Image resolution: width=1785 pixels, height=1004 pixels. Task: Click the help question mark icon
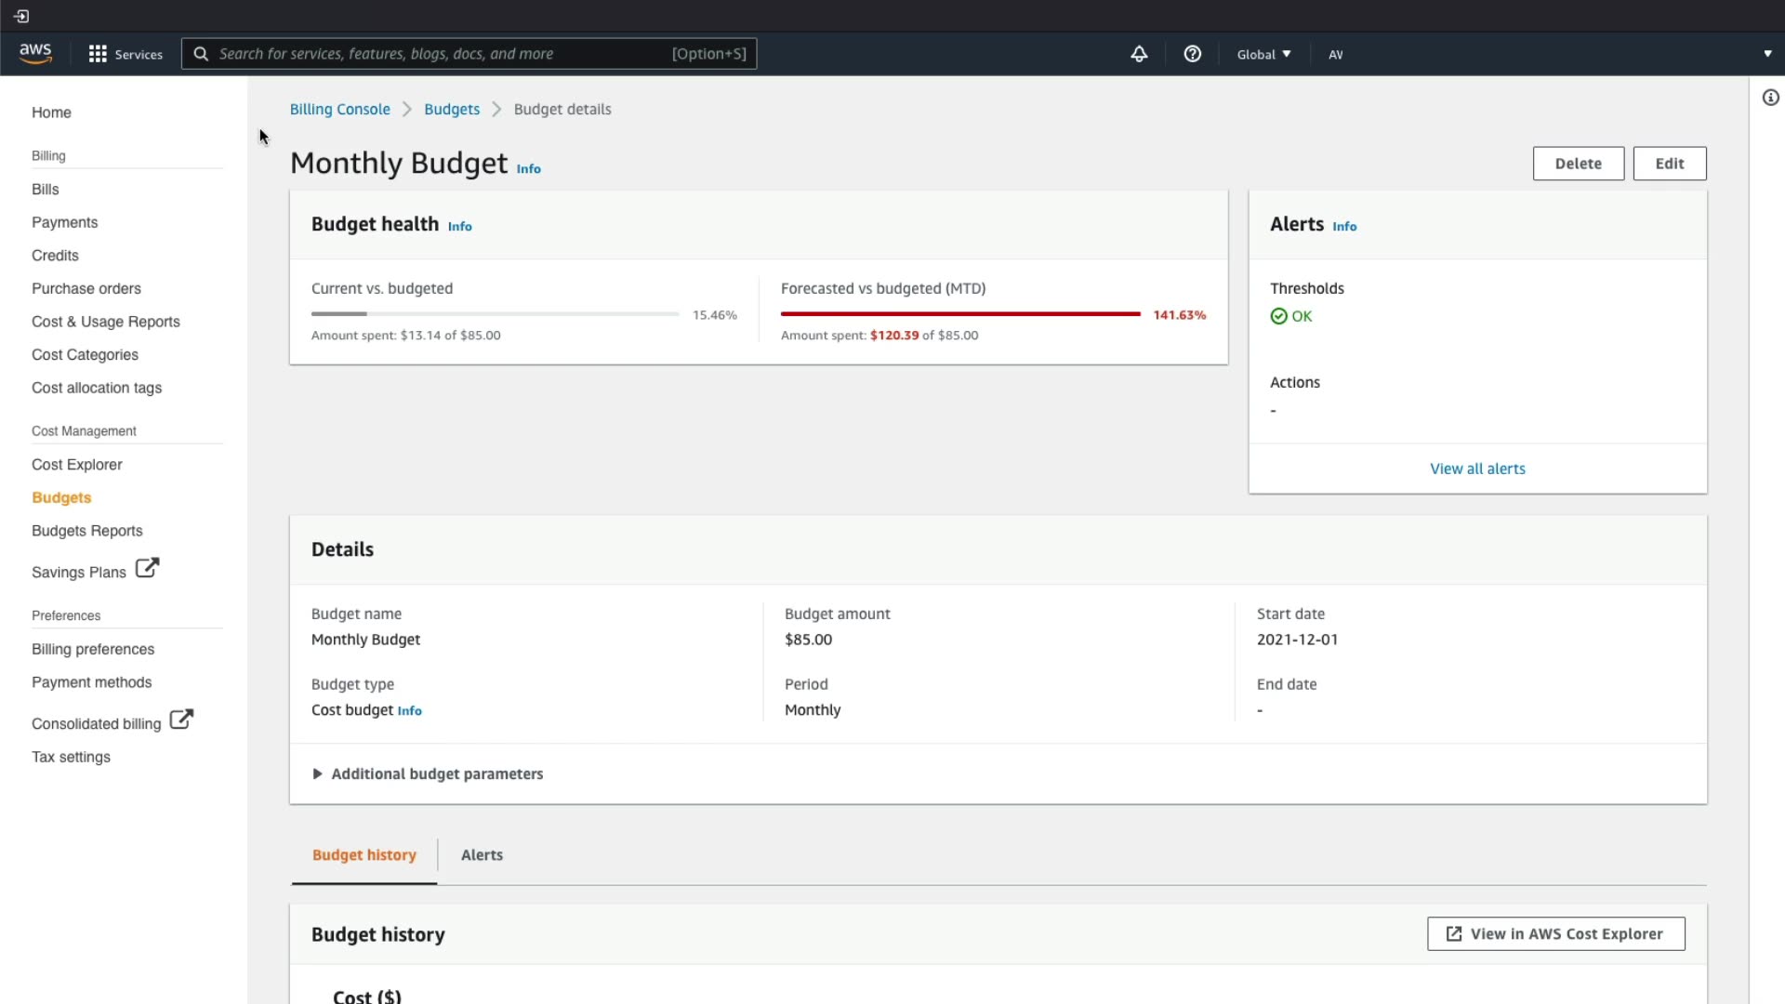[x=1192, y=54]
